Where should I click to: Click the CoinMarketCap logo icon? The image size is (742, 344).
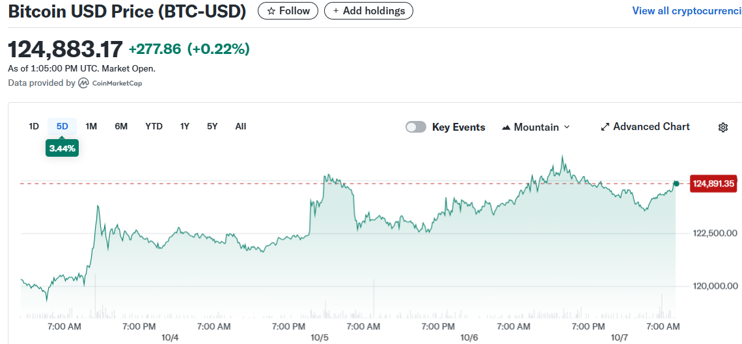[84, 83]
